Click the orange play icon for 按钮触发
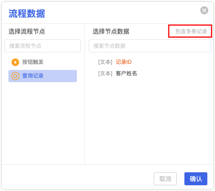The width and height of the screenshot is (215, 191). 15,62
